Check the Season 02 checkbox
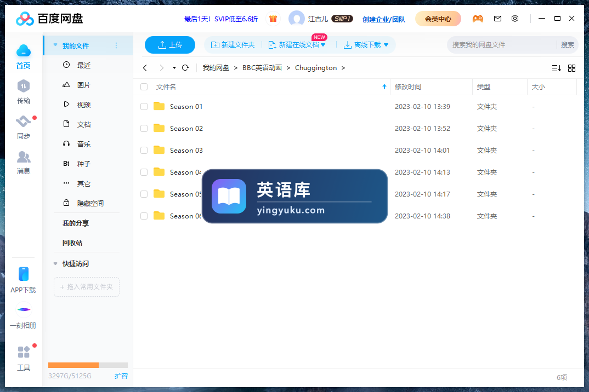Image resolution: width=589 pixels, height=392 pixels. point(144,128)
